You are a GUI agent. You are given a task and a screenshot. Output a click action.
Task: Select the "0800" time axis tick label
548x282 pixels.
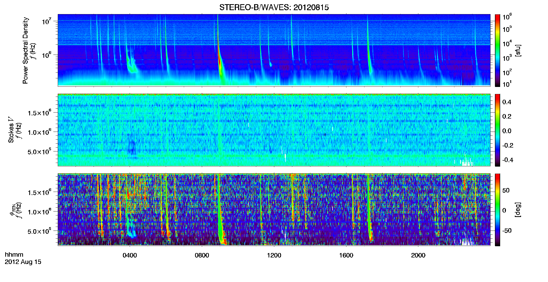click(202, 255)
